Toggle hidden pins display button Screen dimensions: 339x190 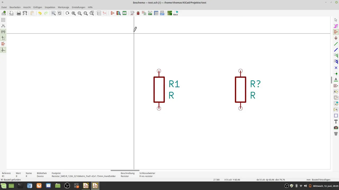click(3, 44)
